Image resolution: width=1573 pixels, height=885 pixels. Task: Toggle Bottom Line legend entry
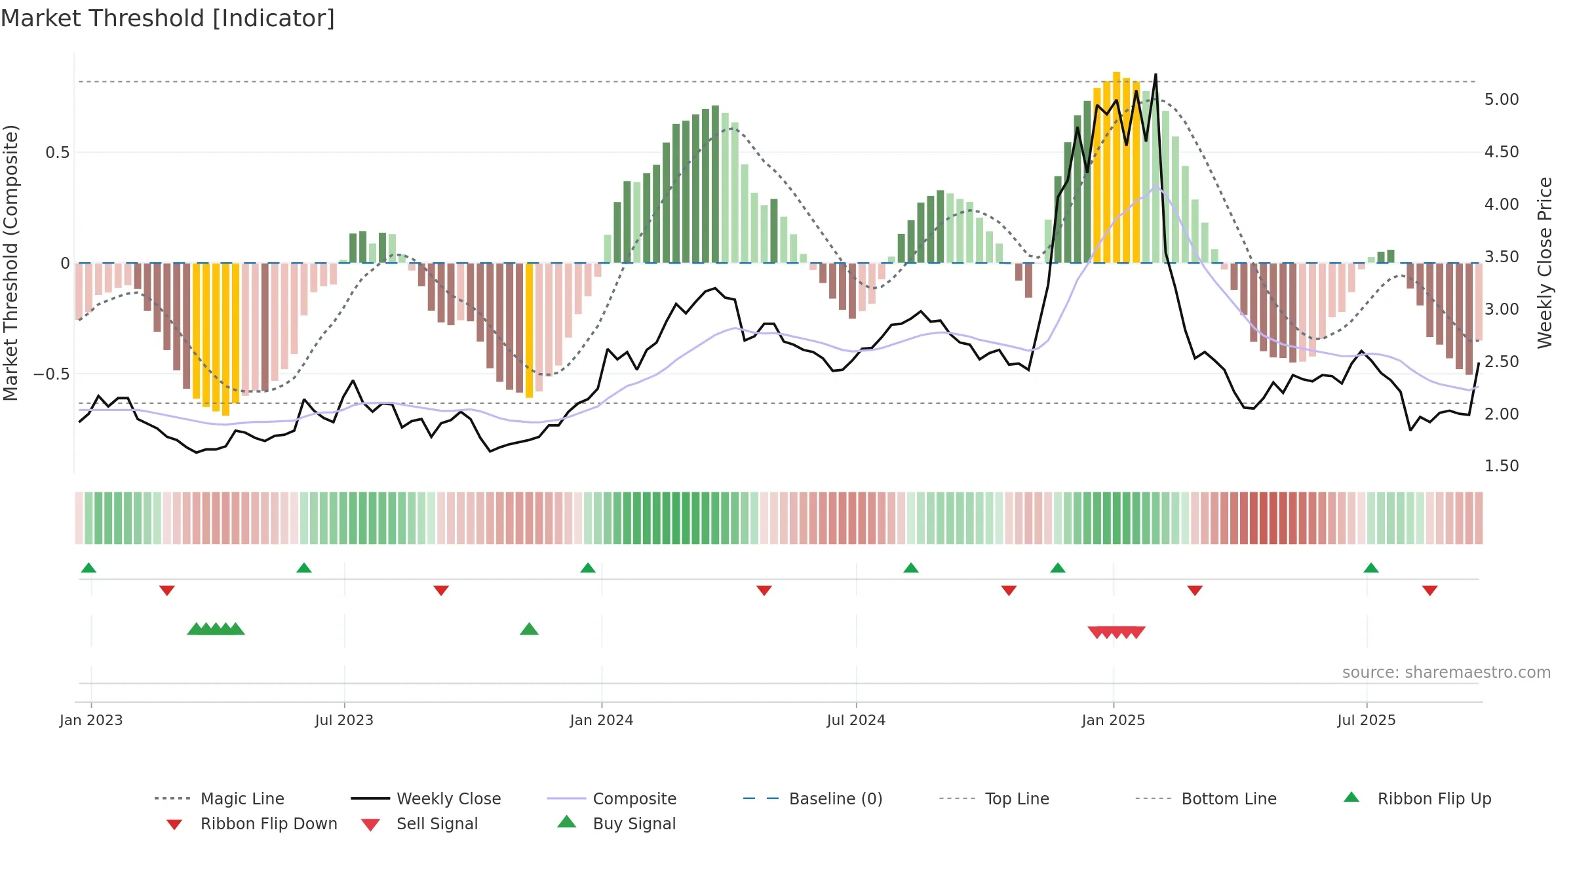tap(1206, 798)
